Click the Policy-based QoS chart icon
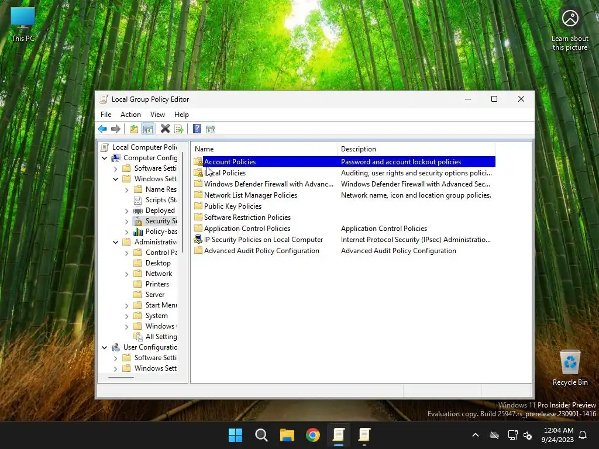The width and height of the screenshot is (599, 449). pyautogui.click(x=138, y=232)
